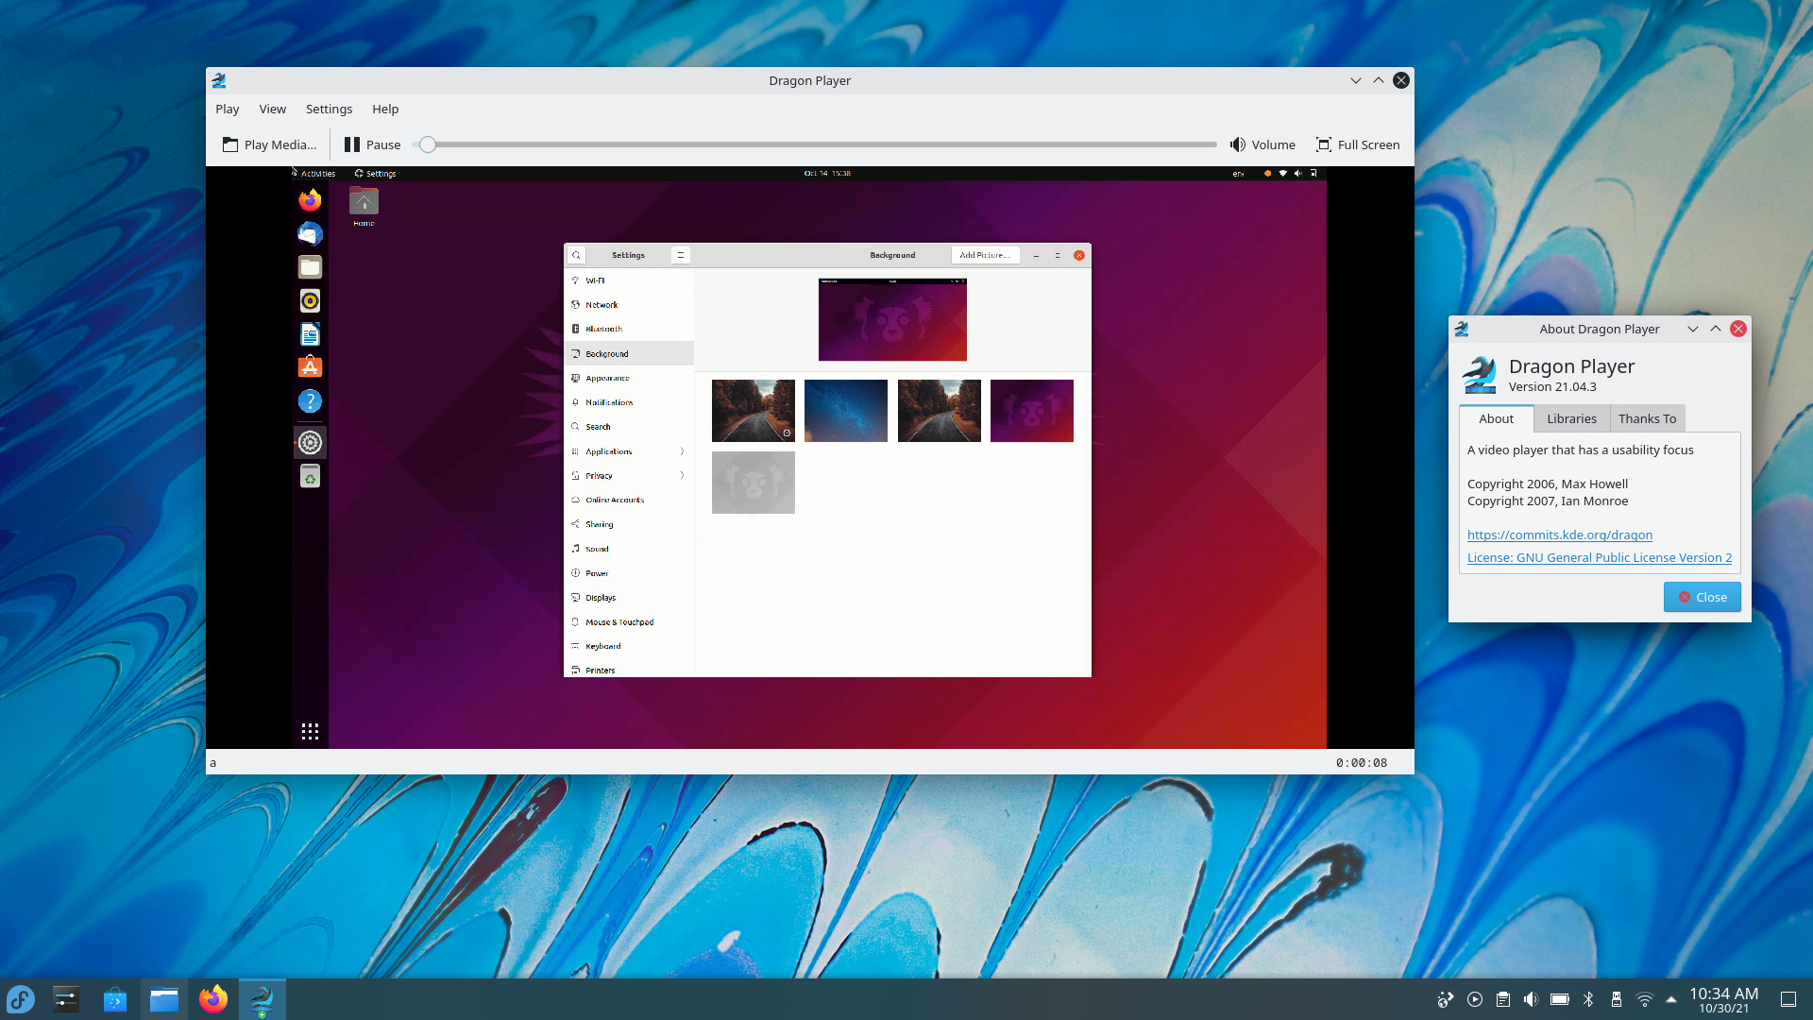This screenshot has width=1813, height=1020.
Task: Open Discover software center from the taskbar
Action: tap(114, 998)
